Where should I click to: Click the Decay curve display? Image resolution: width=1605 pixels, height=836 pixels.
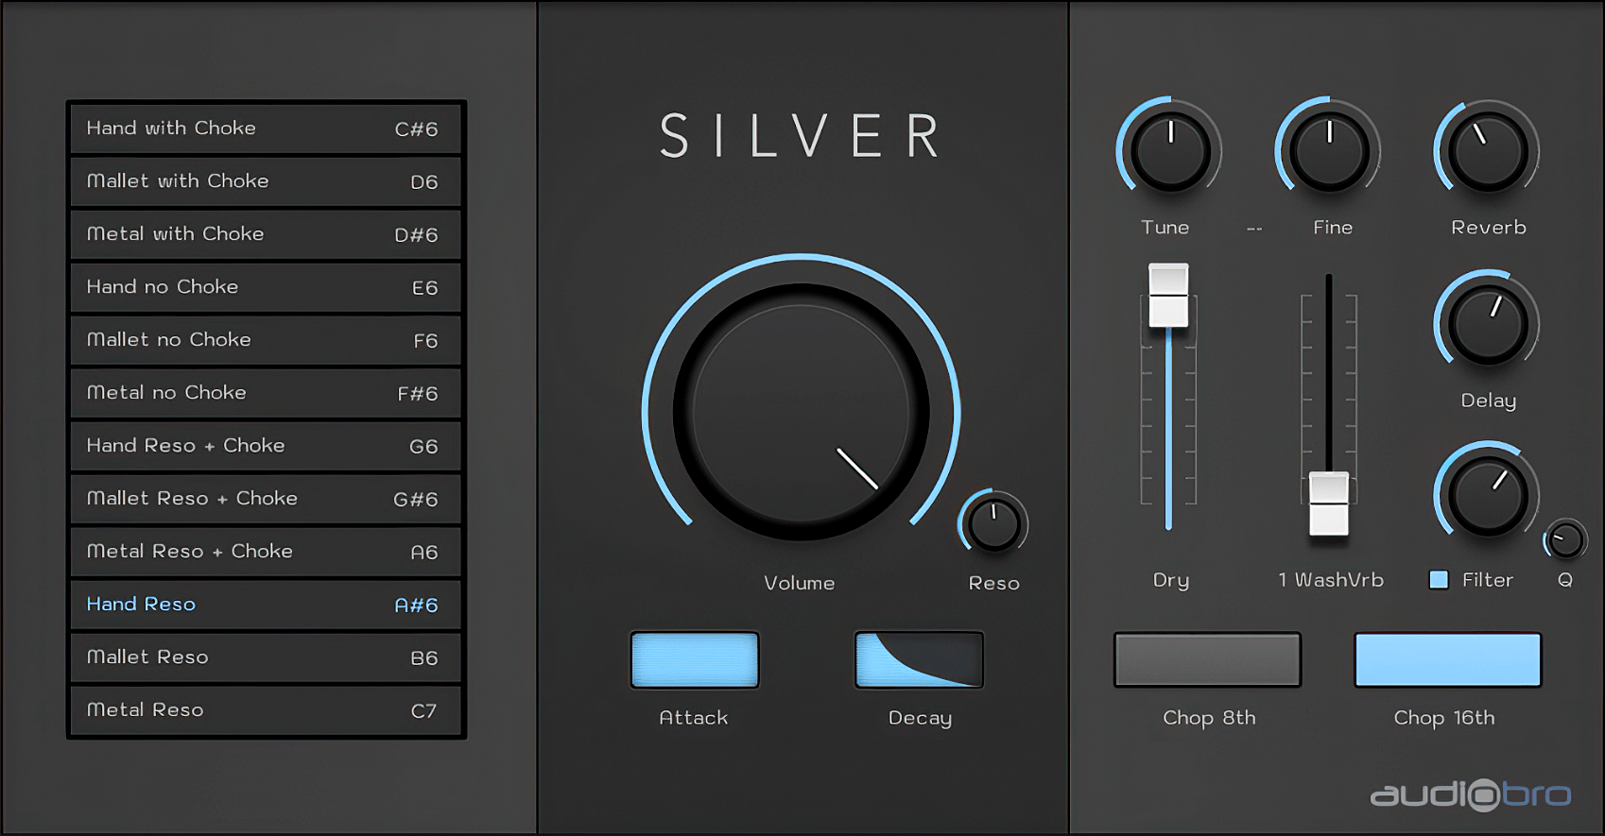coord(919,659)
